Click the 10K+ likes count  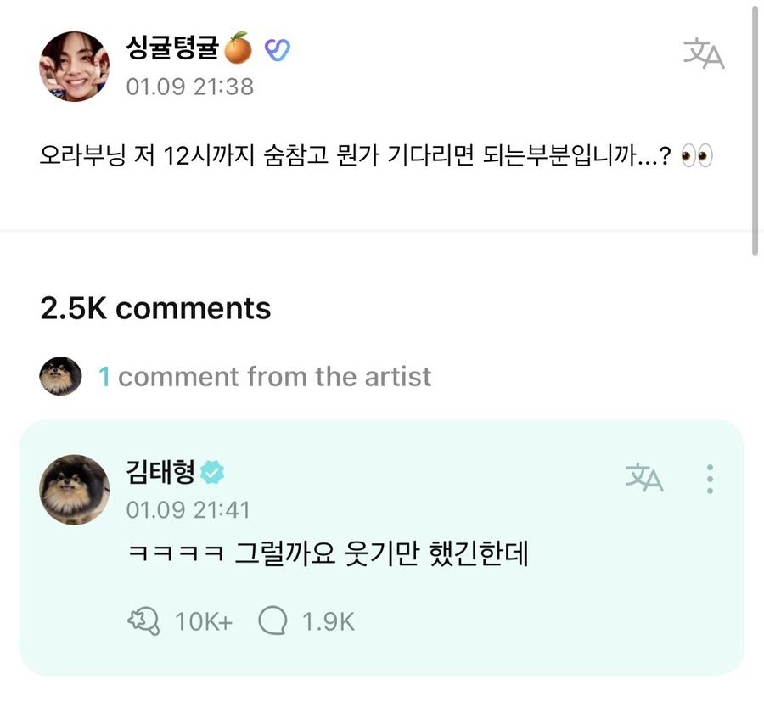pos(203,621)
